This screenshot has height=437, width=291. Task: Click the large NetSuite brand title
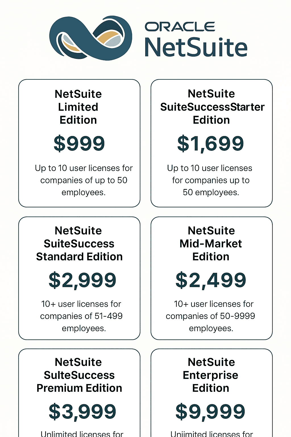pos(196,47)
